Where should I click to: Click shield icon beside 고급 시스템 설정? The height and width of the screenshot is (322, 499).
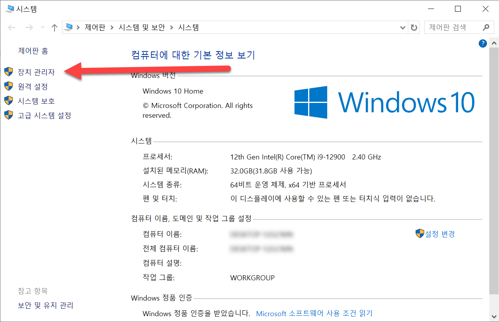9,115
